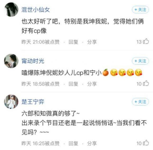The width and height of the screenshot is (153, 150).
Task: Select comment text 嗑爆陈坤倪妮妙人儿cp
Action: pyautogui.click(x=52, y=73)
